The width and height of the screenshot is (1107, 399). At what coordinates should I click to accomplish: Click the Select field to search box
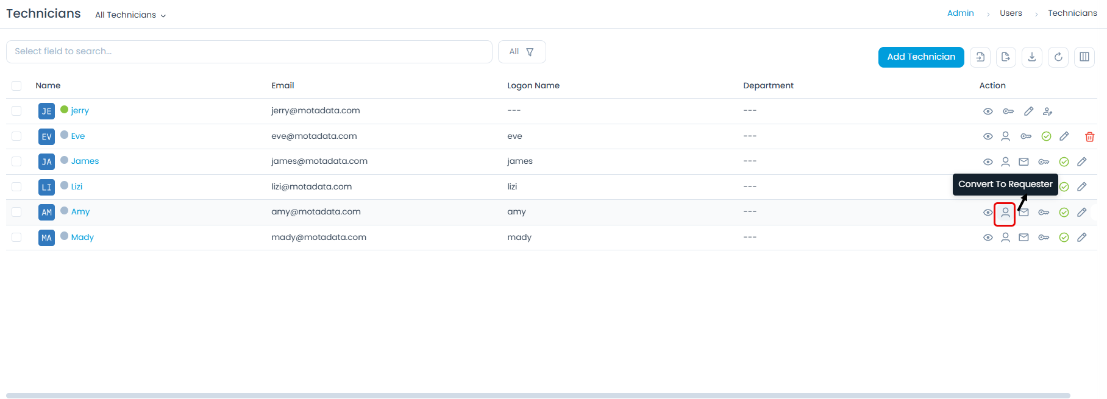coord(249,52)
